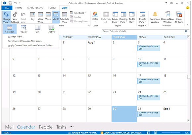Click the search magnifier icon
This screenshot has width=192, height=135.
pyautogui.click(x=186, y=31)
